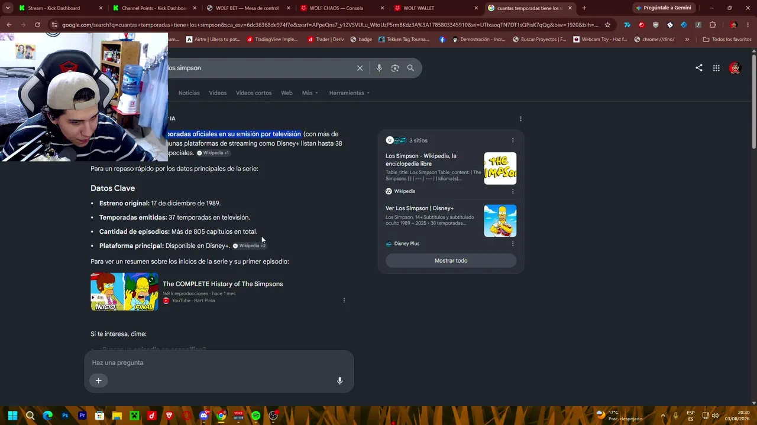Screen dimensions: 757x425
Task: Show hidden bookmarks with the overflow chevron
Action: [687, 40]
